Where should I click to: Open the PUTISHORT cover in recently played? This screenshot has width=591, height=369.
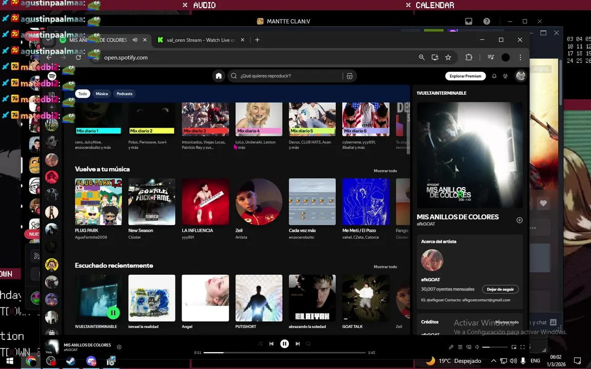259,298
